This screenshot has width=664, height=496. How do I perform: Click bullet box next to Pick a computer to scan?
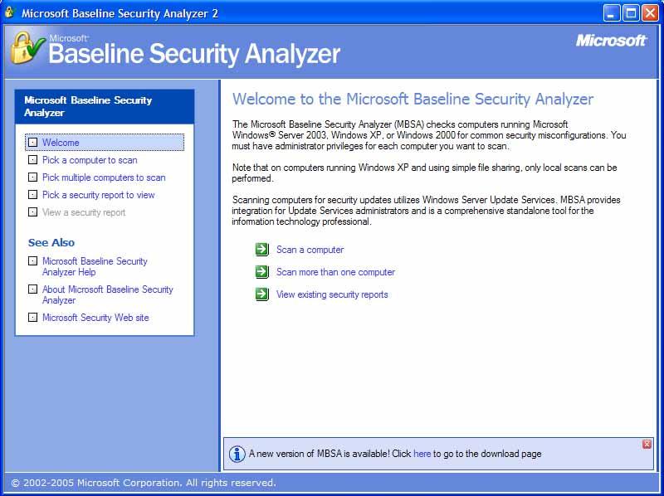[32, 160]
